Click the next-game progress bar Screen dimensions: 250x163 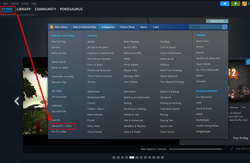[x=198, y=149]
